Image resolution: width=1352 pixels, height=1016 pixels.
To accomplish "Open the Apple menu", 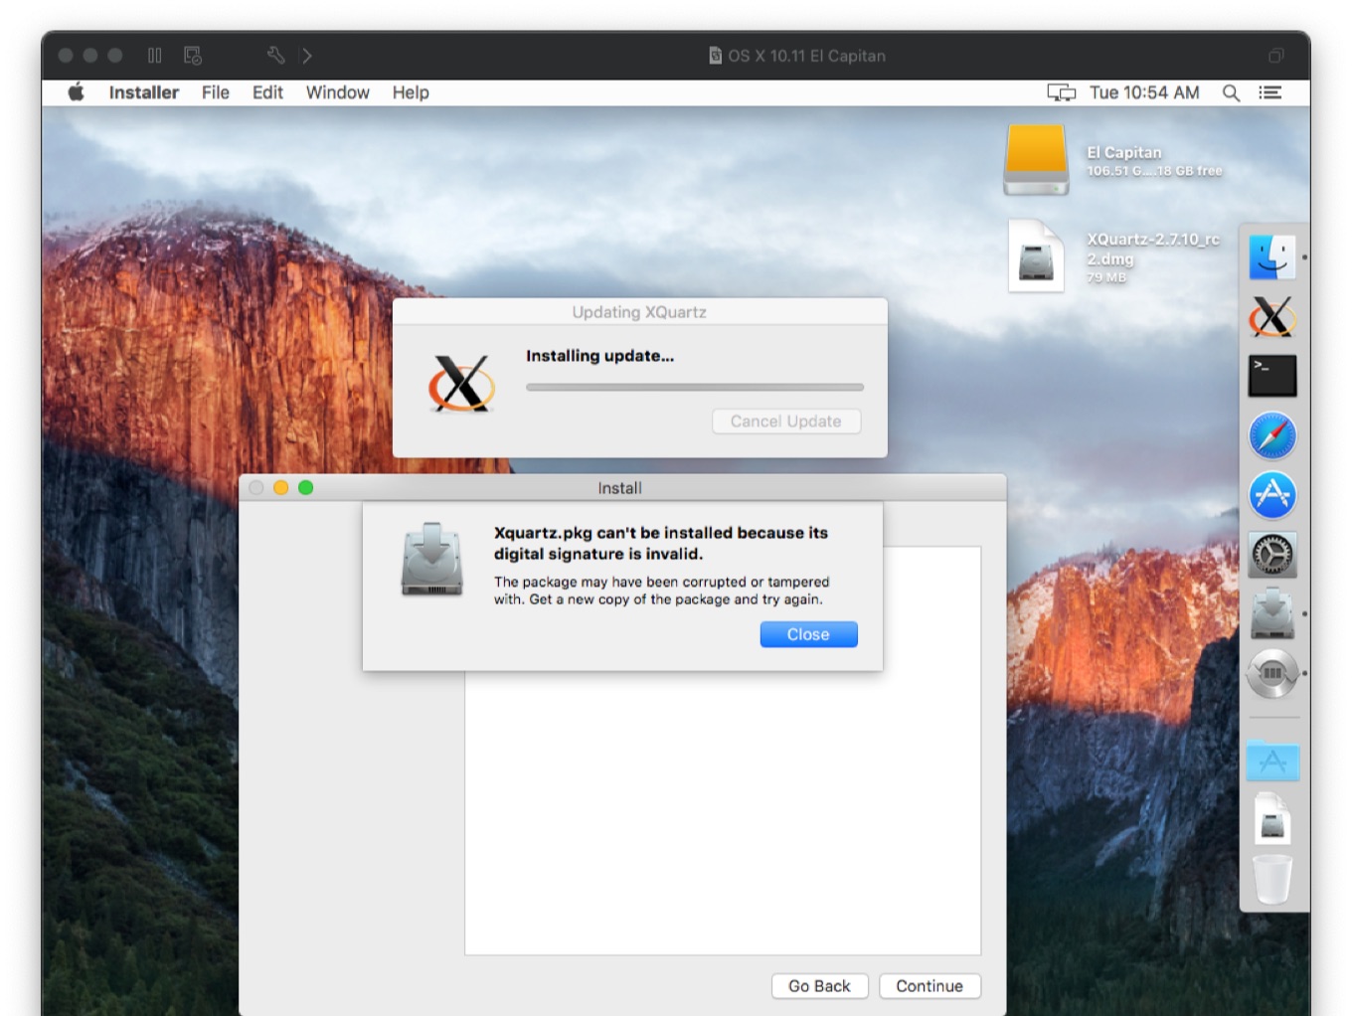I will (x=76, y=92).
